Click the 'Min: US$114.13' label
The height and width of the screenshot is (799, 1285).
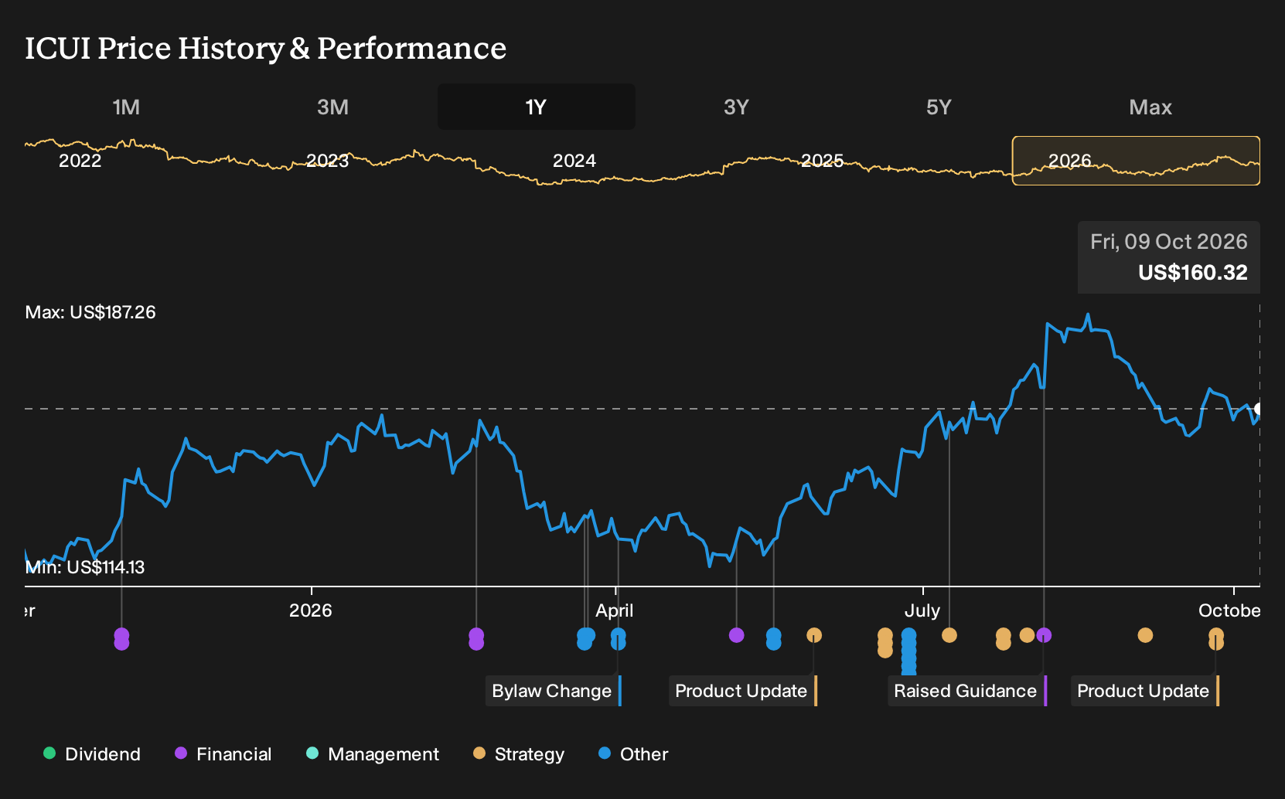(85, 567)
